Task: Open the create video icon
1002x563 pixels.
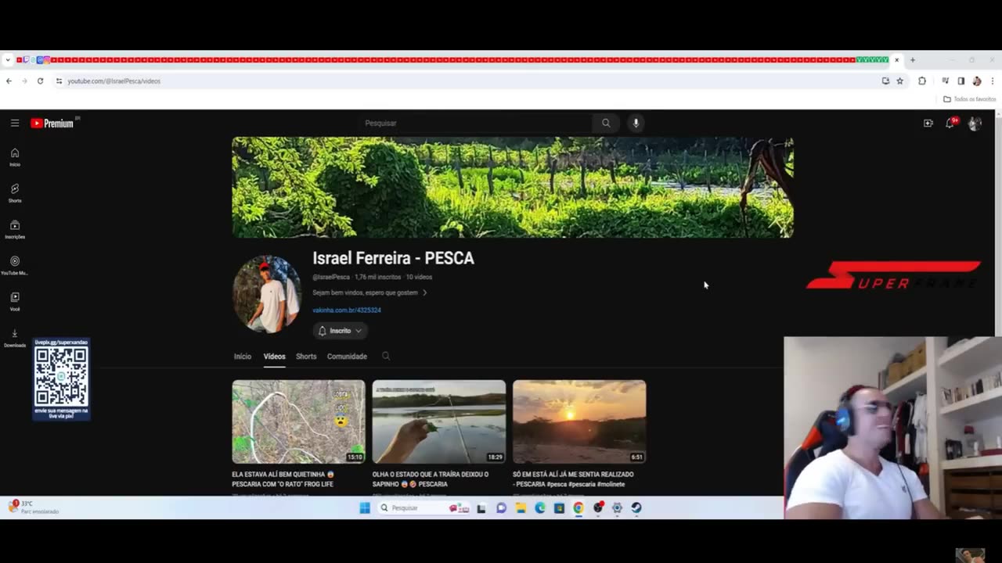Action: click(928, 123)
